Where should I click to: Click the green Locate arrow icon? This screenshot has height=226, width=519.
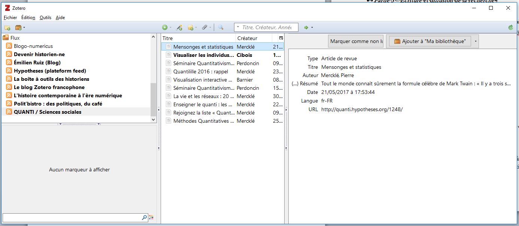tap(306, 27)
